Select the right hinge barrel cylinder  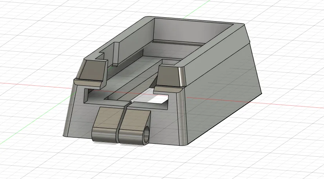pos(131,137)
